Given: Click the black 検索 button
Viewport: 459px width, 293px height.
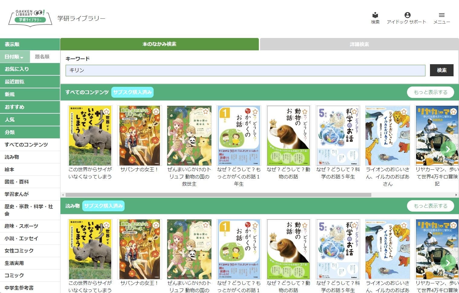Looking at the screenshot, I should (442, 70).
